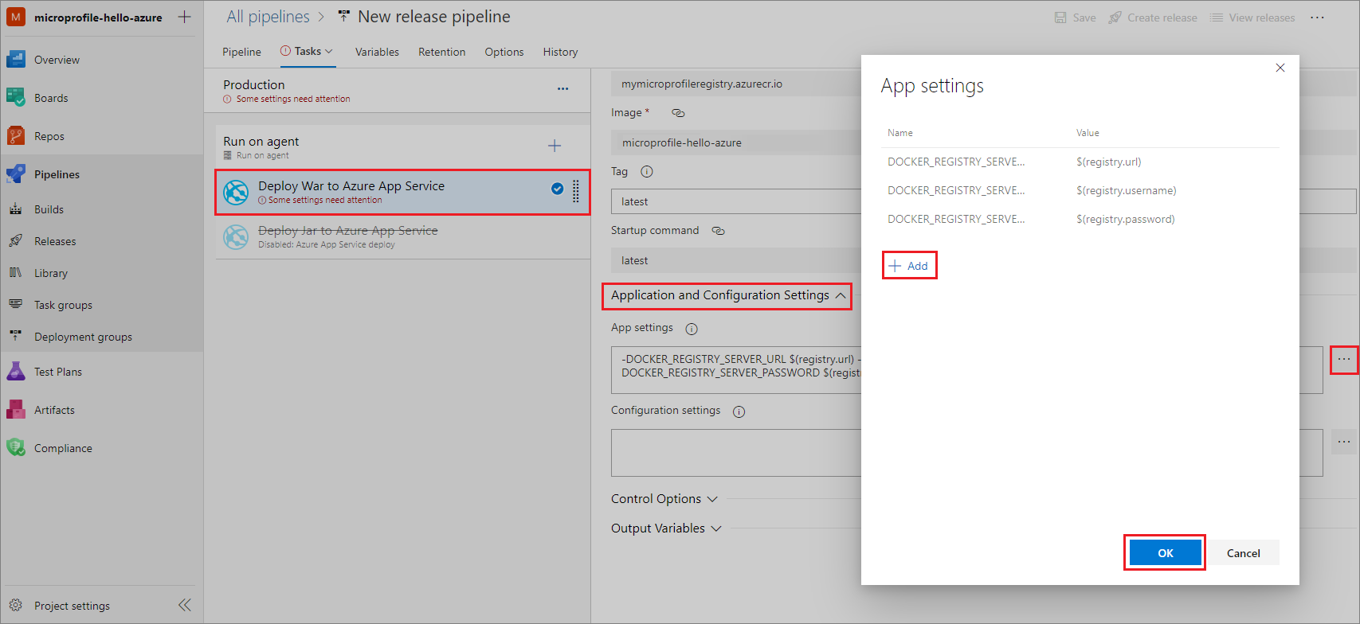Click OK in App settings dialog
The image size is (1360, 624).
coord(1165,553)
